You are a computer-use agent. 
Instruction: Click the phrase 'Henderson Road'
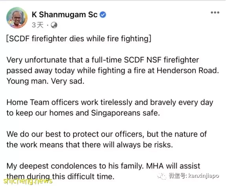coord(187,71)
